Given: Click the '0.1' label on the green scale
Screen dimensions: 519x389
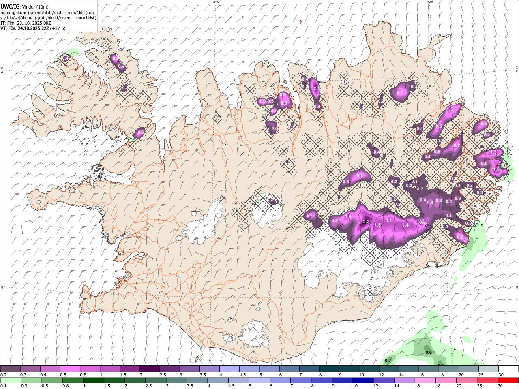Looking at the screenshot, I should click(3, 386).
